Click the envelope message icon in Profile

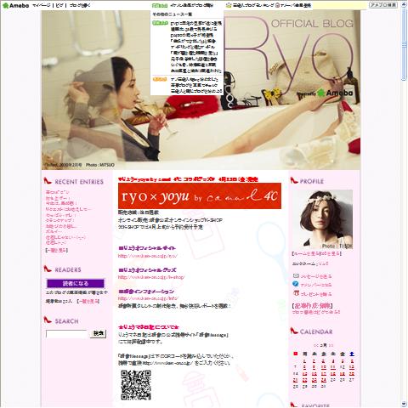coord(296,275)
